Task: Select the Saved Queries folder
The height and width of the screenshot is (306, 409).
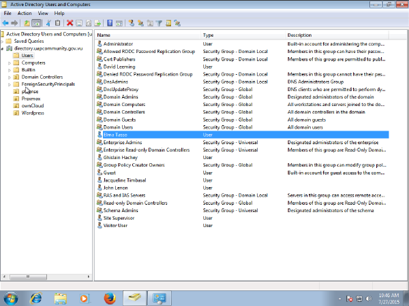Action: pos(29,41)
